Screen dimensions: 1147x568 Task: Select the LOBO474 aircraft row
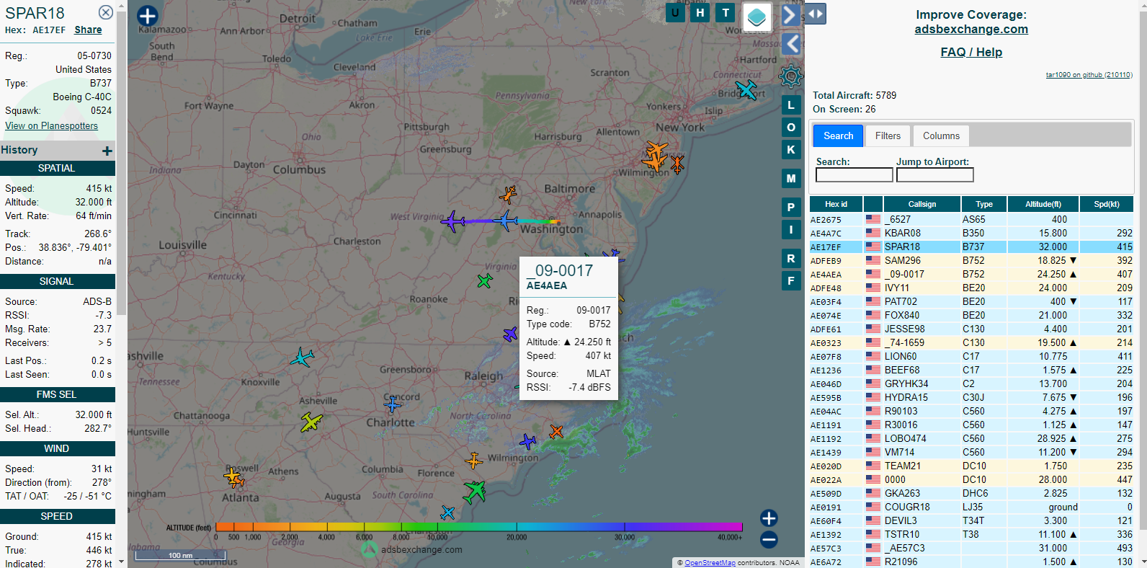point(971,439)
